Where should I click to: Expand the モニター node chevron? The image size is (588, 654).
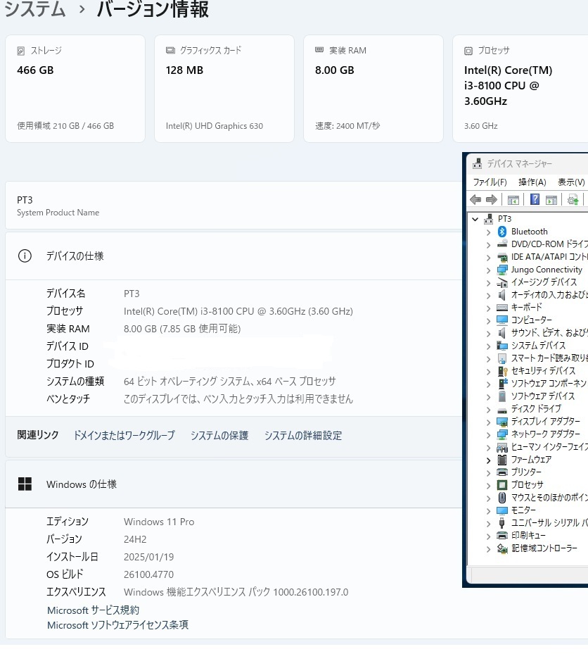[x=488, y=511]
